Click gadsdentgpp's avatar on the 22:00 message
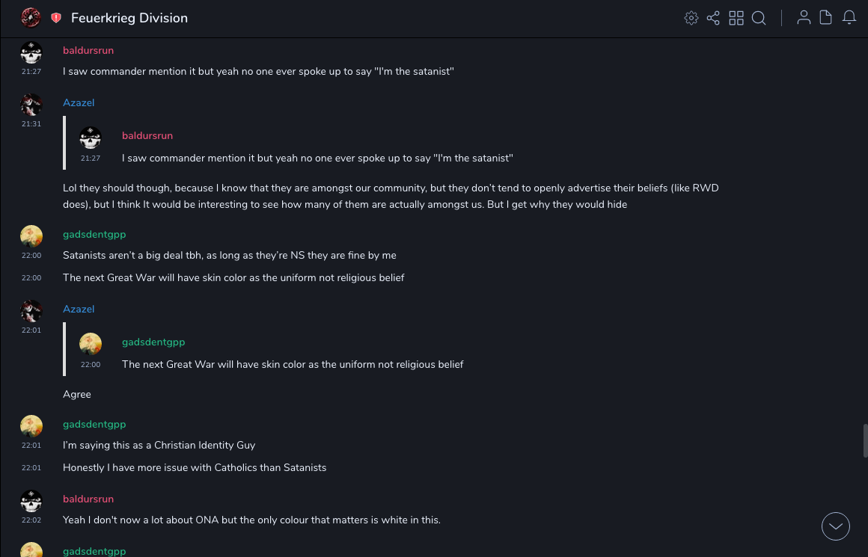The height and width of the screenshot is (557, 868). click(31, 236)
